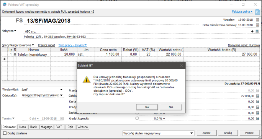Viewport: 262px width, 139px height.
Task: Click the warning icon in the dialog
Action: (87, 80)
